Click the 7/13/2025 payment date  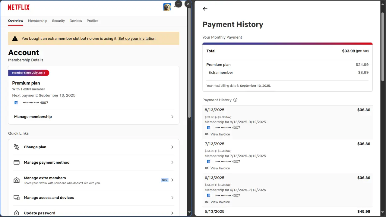[x=214, y=144]
